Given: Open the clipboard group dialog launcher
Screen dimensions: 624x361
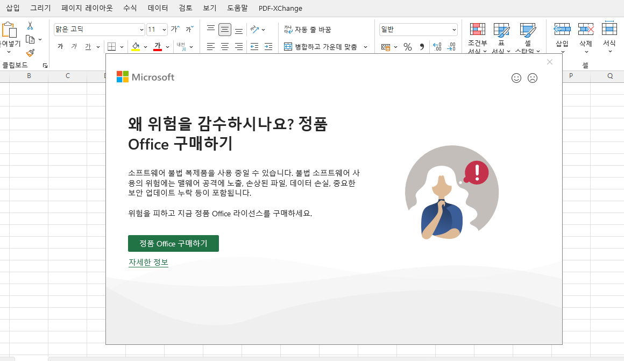Looking at the screenshot, I should [45, 65].
